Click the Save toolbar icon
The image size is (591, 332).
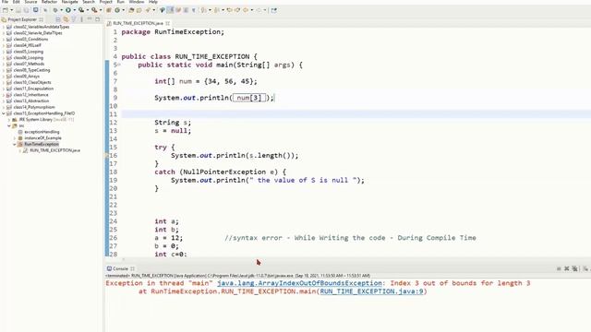(x=18, y=10)
